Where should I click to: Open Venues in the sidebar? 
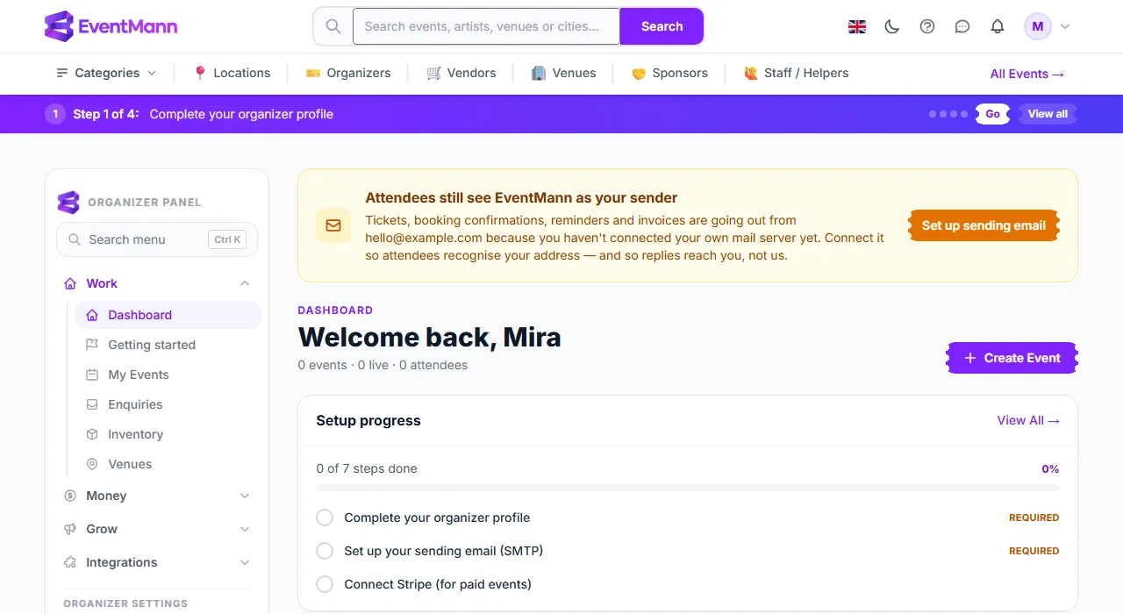168,464
